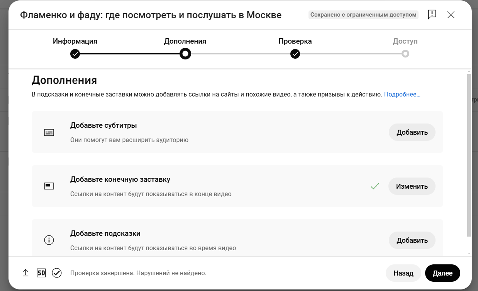Screen dimensions: 478x291
Task: Continue with the Далее button
Action: [442, 273]
